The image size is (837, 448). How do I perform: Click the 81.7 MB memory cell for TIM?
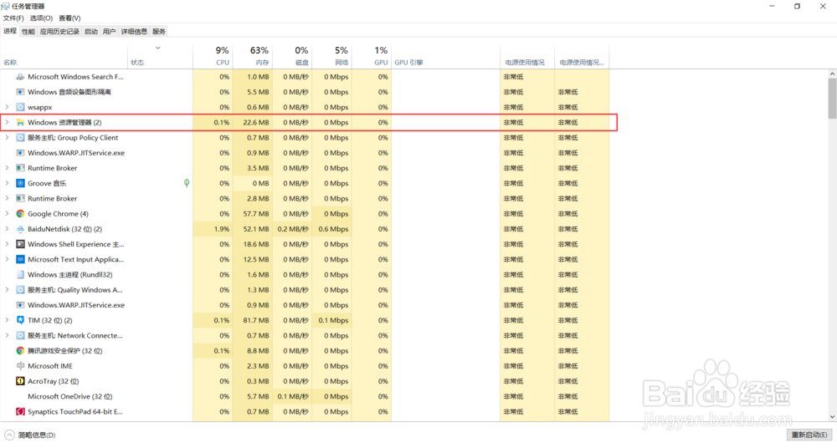(x=253, y=320)
